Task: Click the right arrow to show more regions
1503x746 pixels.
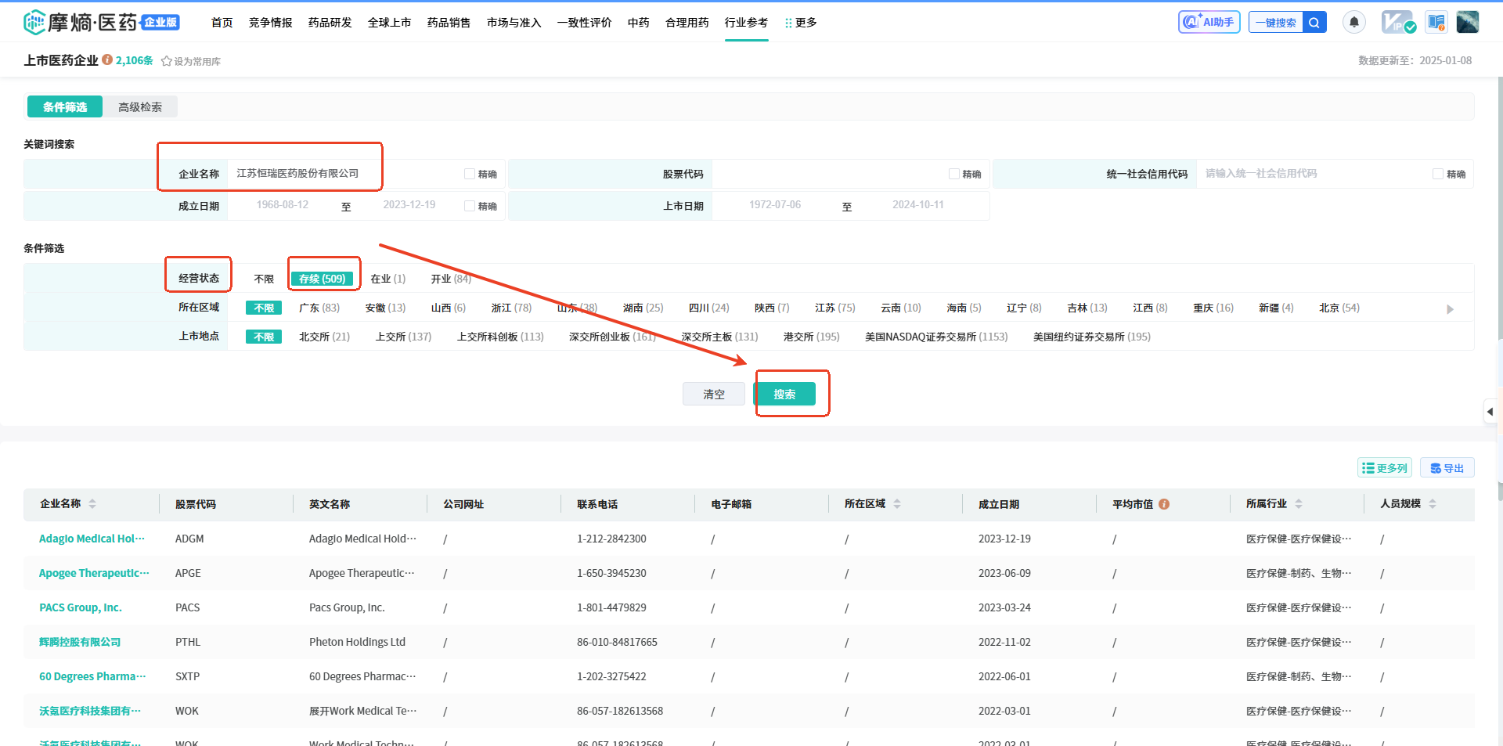Action: click(1450, 309)
